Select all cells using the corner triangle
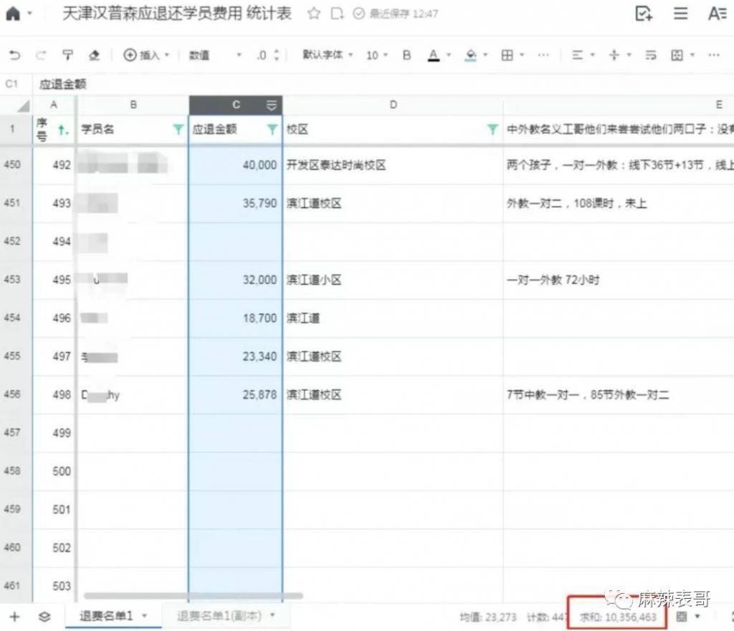The image size is (734, 631). 24,106
